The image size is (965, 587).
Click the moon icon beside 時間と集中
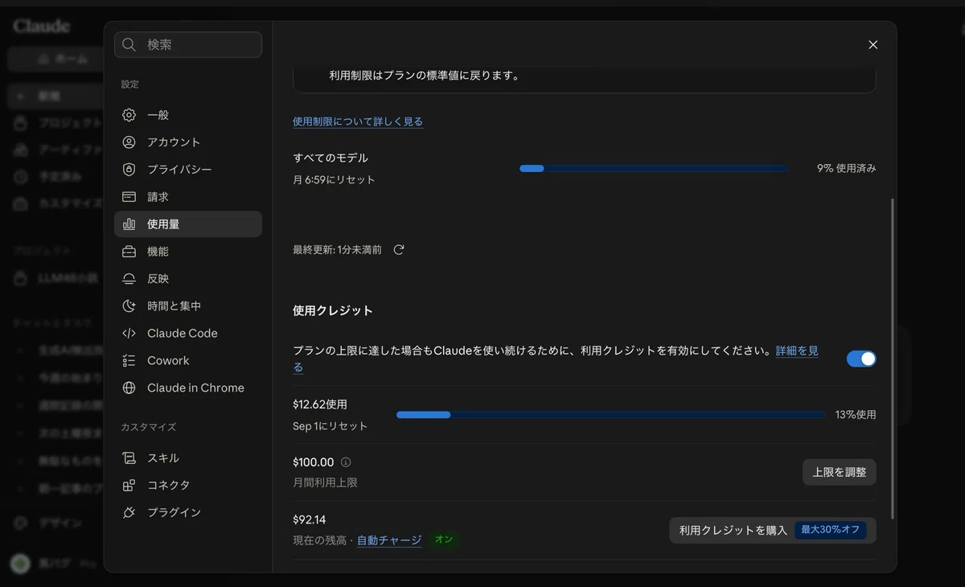(x=129, y=306)
